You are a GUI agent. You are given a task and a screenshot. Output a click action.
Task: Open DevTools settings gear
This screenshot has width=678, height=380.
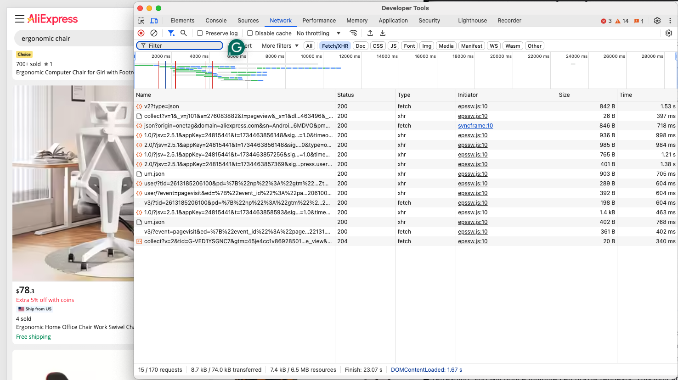(x=657, y=21)
